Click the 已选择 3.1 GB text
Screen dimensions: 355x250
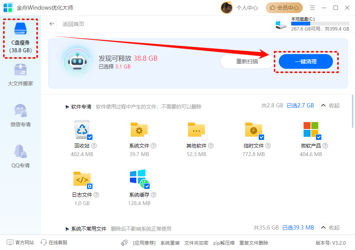114,66
